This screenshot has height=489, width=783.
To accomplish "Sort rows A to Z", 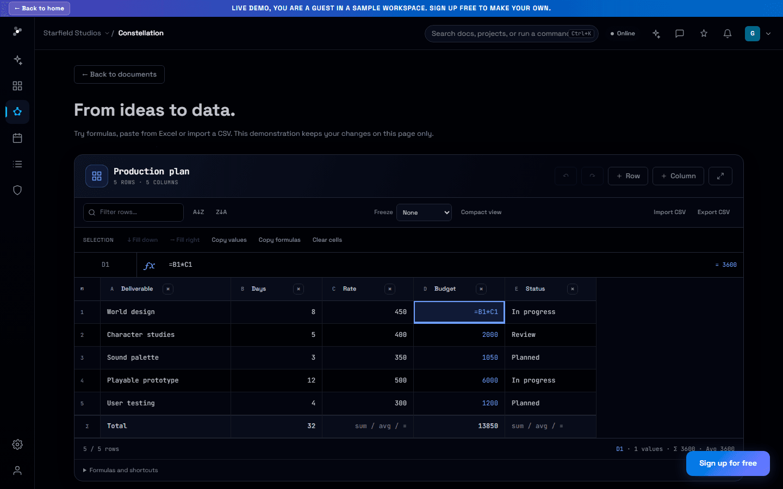I will 198,212.
